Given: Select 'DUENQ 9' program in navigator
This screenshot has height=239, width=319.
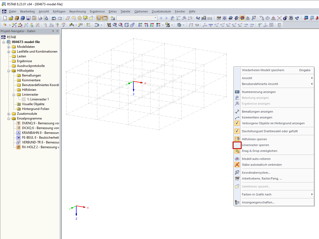Looking at the screenshot, I should (x=40, y=123).
